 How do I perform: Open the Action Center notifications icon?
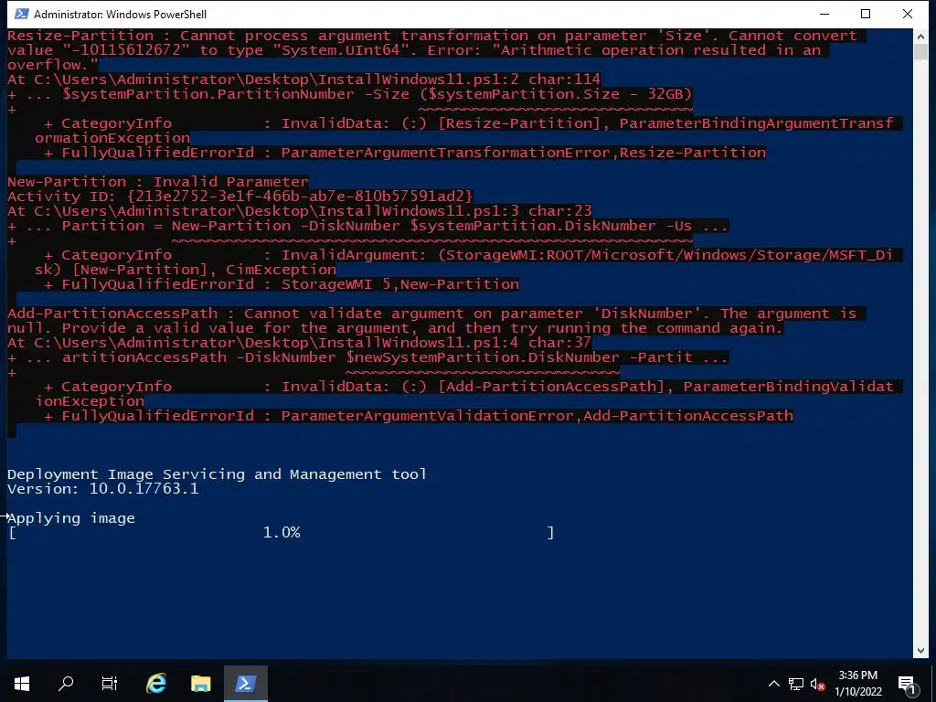[x=906, y=684]
